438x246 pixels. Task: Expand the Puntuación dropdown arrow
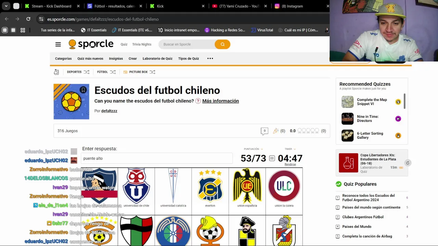point(262,149)
